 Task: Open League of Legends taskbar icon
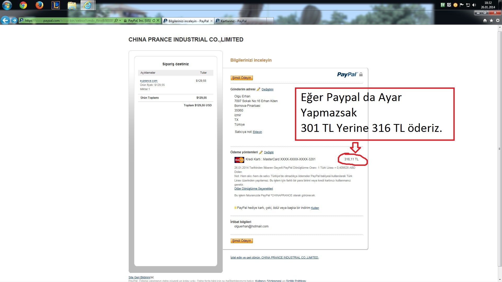(x=55, y=5)
